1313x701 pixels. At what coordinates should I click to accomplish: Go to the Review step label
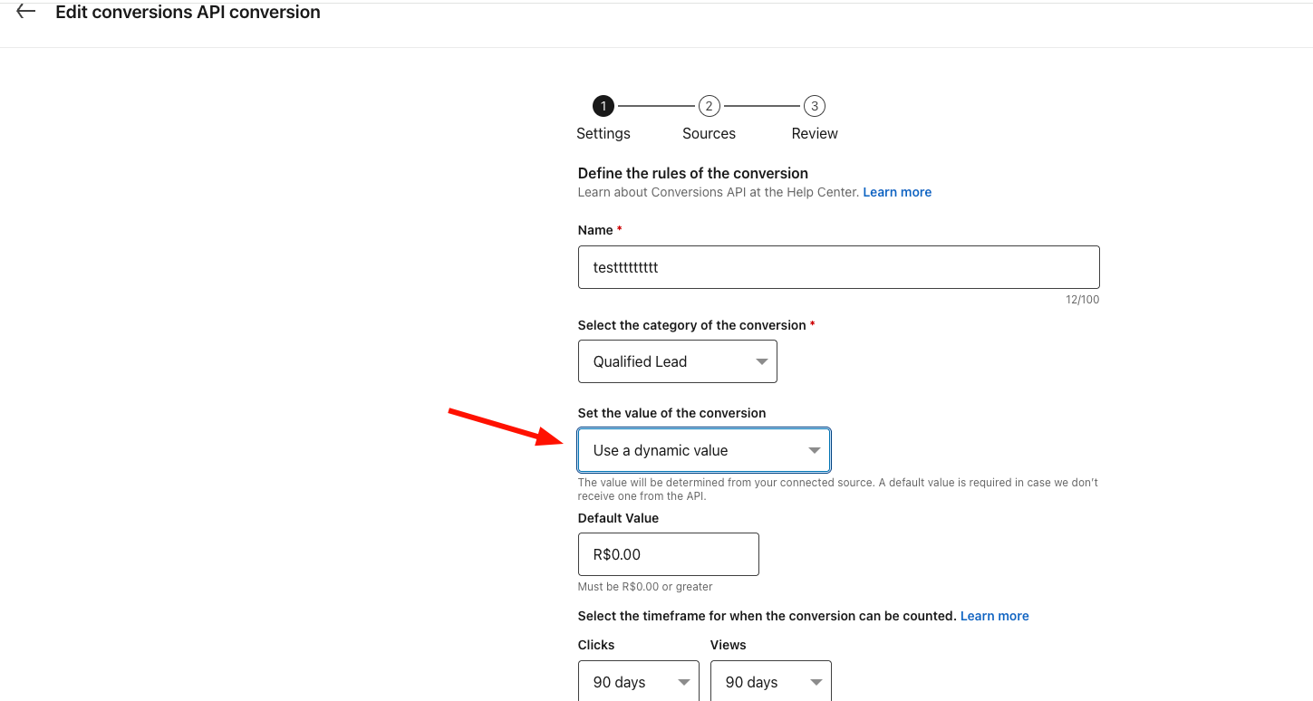coord(815,133)
